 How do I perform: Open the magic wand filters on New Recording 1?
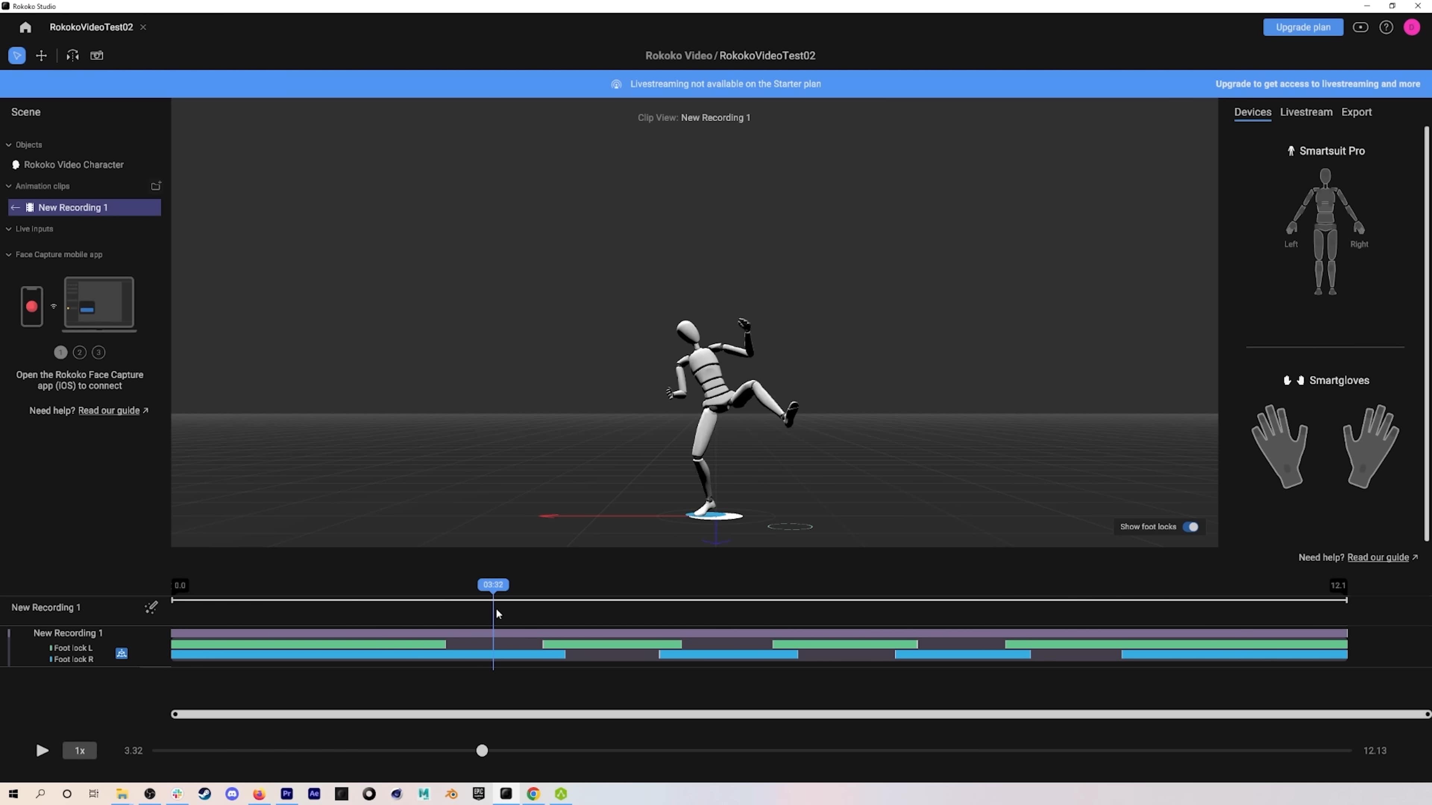[151, 607]
